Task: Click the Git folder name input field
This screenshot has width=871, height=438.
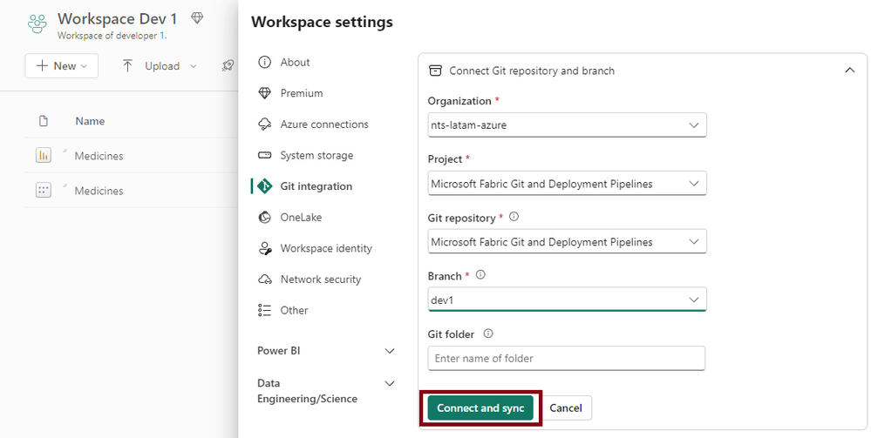Action: (567, 358)
